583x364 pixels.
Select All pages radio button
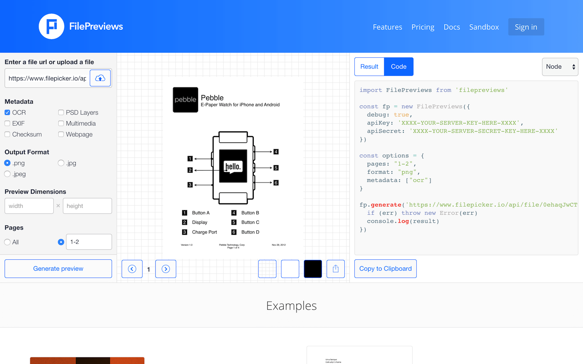[x=7, y=242]
